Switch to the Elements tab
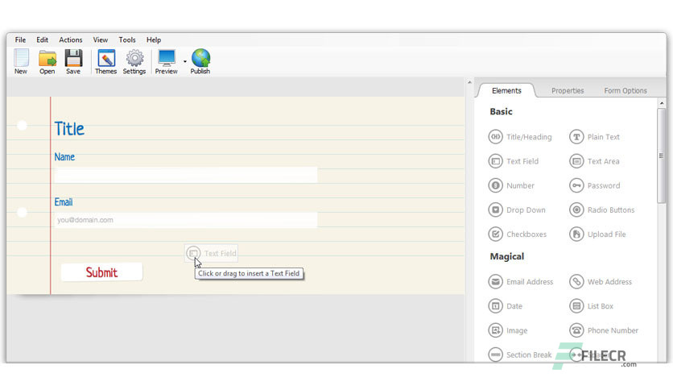 tap(506, 90)
